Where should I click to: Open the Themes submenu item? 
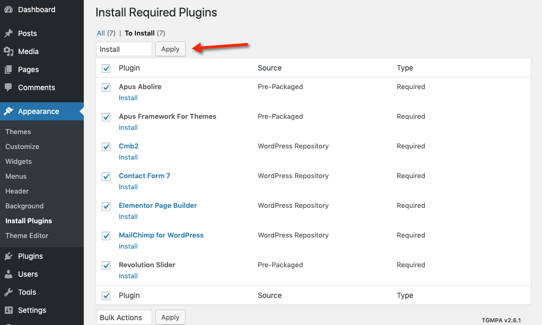click(x=18, y=131)
